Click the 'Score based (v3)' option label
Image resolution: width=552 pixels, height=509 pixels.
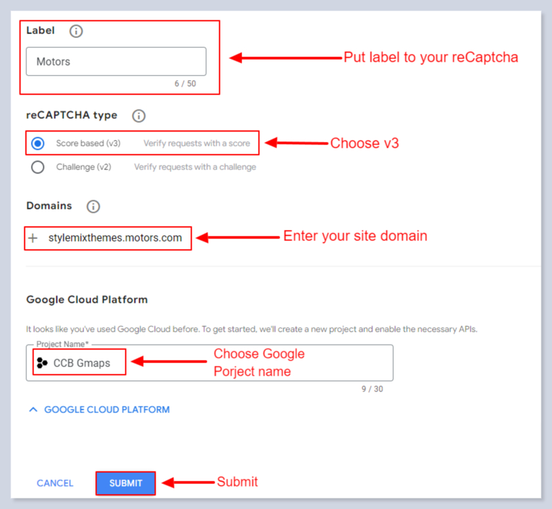coord(89,143)
